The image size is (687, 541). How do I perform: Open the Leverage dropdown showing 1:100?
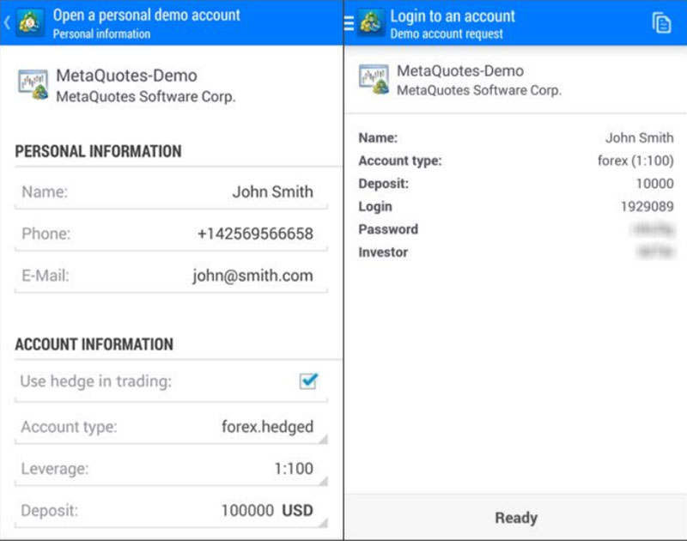click(x=171, y=468)
